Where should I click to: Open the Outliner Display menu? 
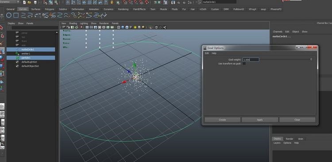11,23
